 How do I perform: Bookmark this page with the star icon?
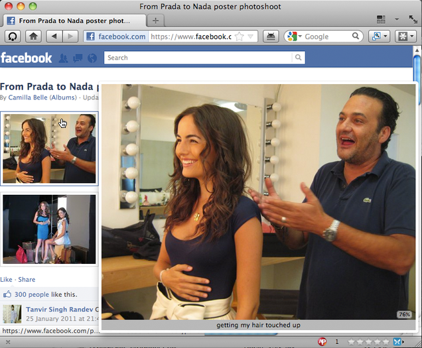click(239, 36)
